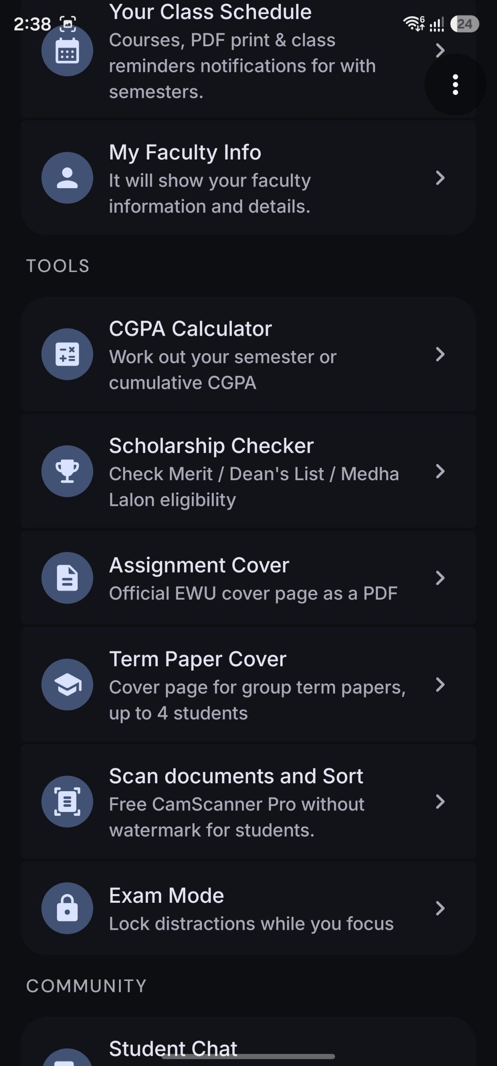Tap the graduation cap Term Paper icon
The image size is (497, 1066).
(67, 685)
